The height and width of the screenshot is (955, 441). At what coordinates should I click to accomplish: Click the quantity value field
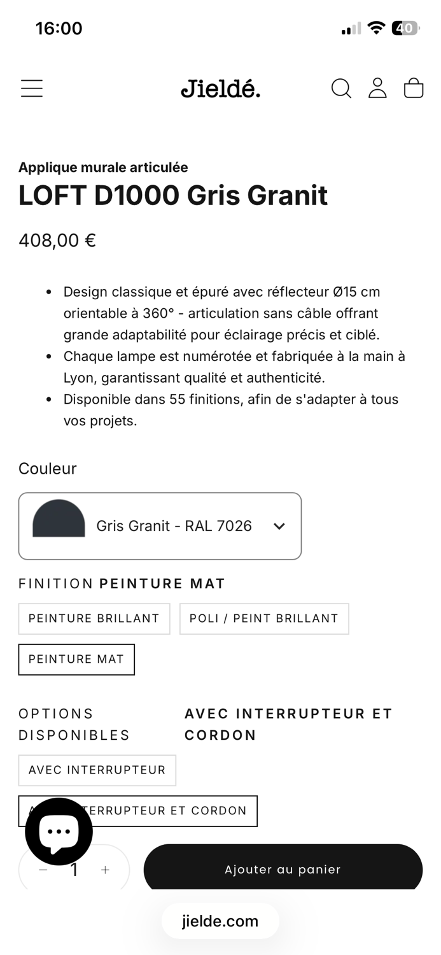(74, 870)
